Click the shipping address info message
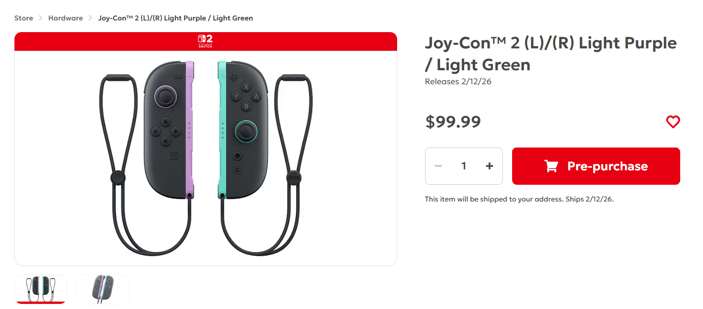The width and height of the screenshot is (703, 309). coord(519,199)
